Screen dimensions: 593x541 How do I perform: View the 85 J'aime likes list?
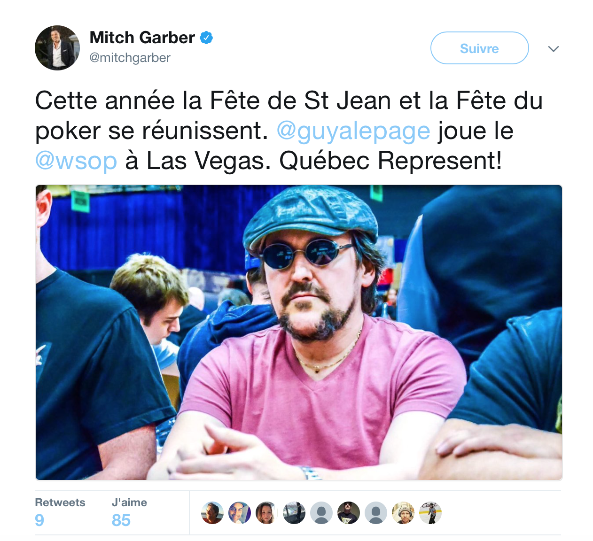129,512
